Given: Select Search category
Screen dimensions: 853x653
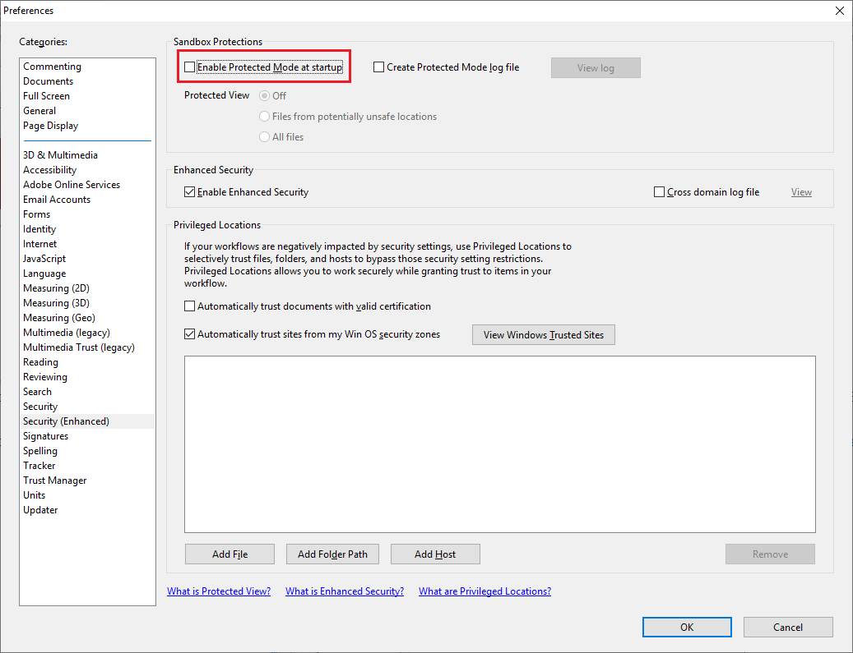Looking at the screenshot, I should 87,392.
